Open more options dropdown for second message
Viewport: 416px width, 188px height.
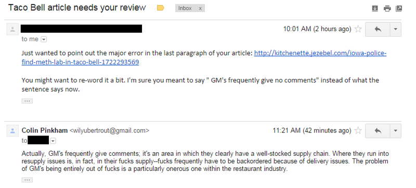tap(396, 131)
